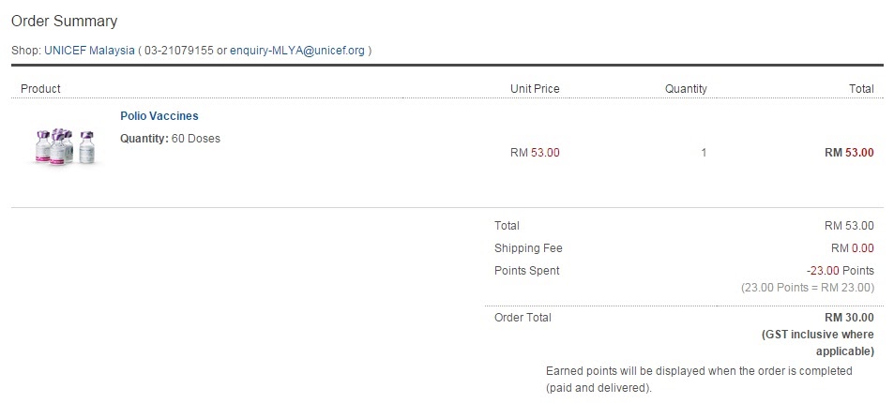Open the UNICEF Malaysia shop link

click(88, 50)
